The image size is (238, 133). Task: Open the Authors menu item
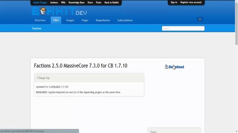click(x=54, y=3)
